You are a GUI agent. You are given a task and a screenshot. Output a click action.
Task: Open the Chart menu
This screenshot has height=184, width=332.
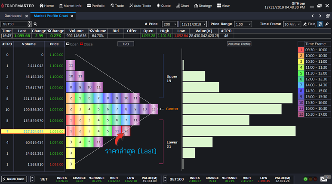point(182,6)
